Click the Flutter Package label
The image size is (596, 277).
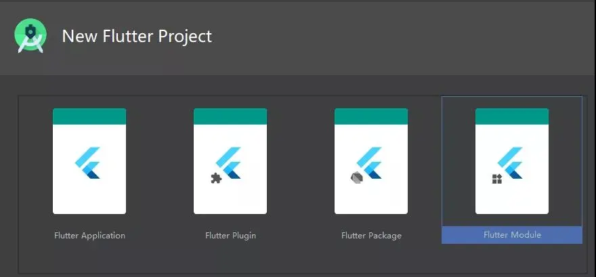pos(371,236)
